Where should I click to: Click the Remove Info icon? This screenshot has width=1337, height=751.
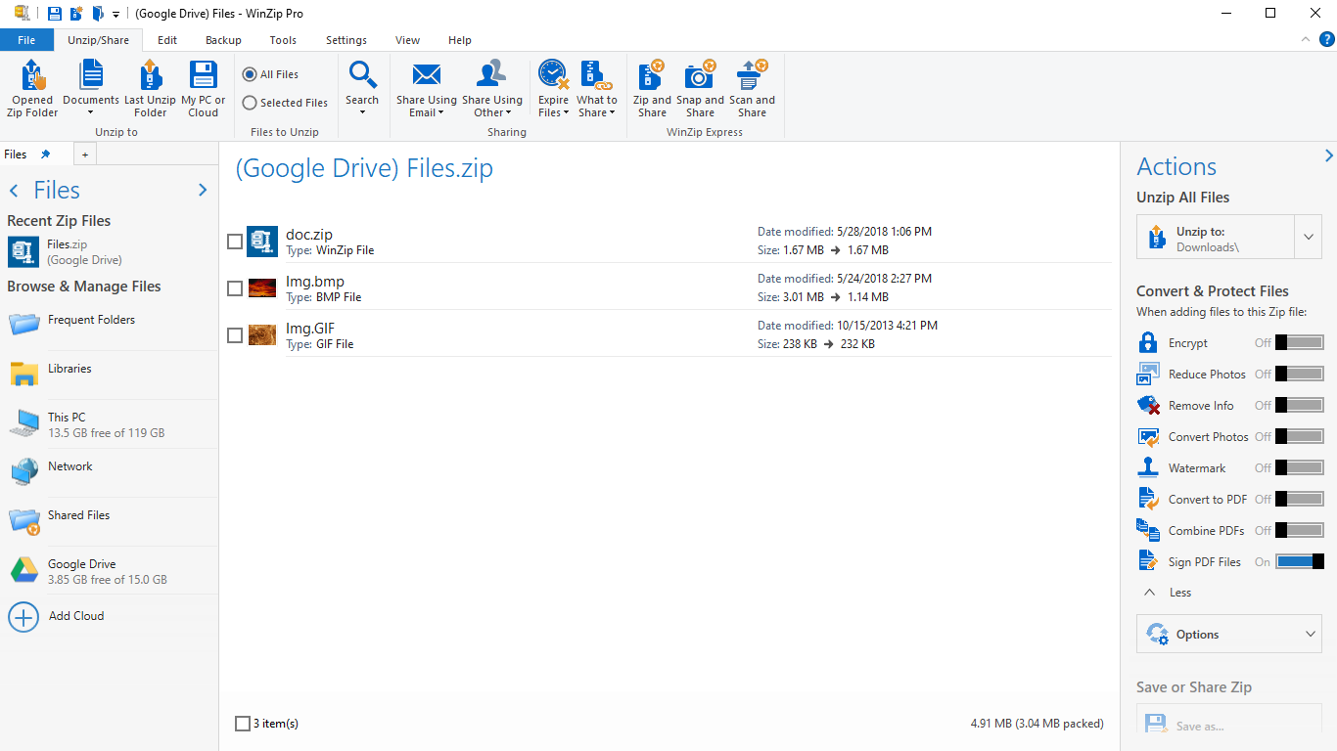[x=1148, y=405]
